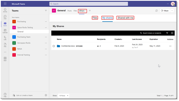
Task: Open more options for Internal Training
Action: coord(46,55)
